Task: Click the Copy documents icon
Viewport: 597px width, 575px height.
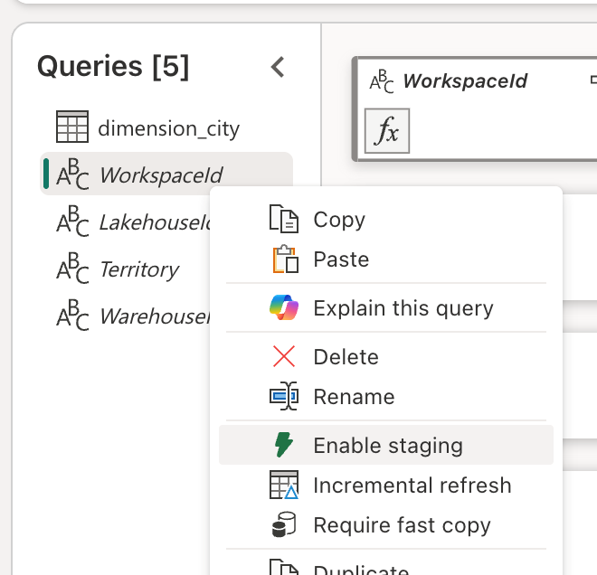Action: (284, 219)
